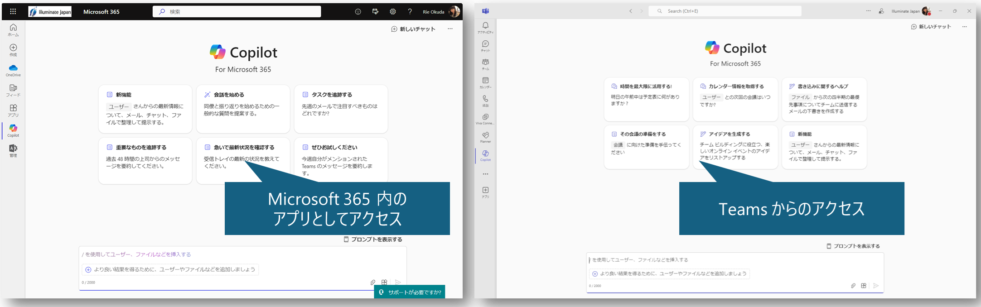Click the Microsoft 365 検索 search box

click(237, 12)
